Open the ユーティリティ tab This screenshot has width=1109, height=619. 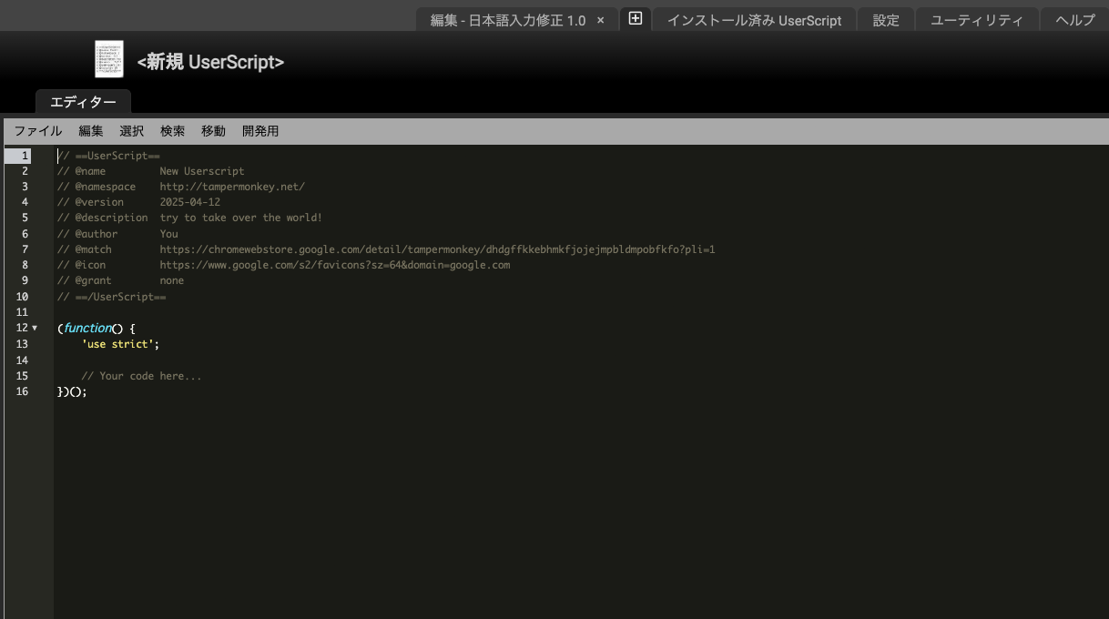pyautogui.click(x=977, y=20)
